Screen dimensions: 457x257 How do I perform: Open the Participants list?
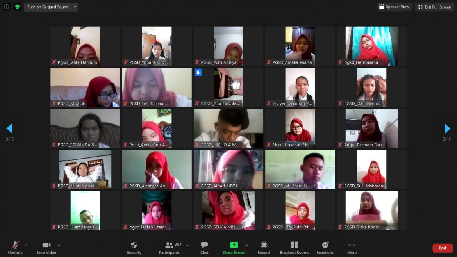coord(169,248)
